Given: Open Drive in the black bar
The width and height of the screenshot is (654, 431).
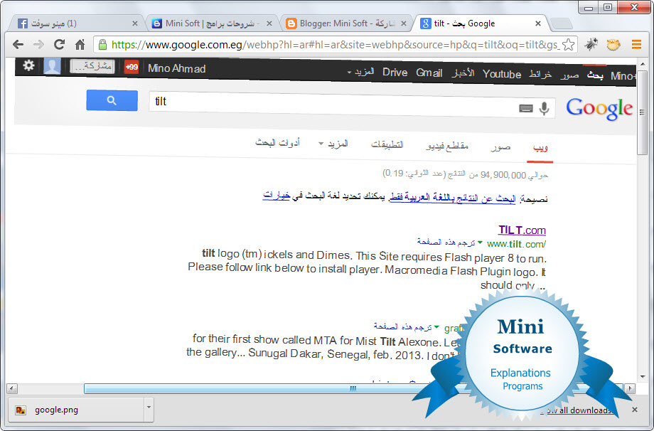Looking at the screenshot, I should (x=395, y=72).
